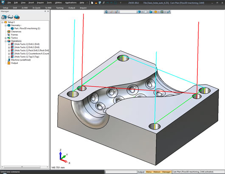Toggle the Menu button in status bar

pos(149,172)
